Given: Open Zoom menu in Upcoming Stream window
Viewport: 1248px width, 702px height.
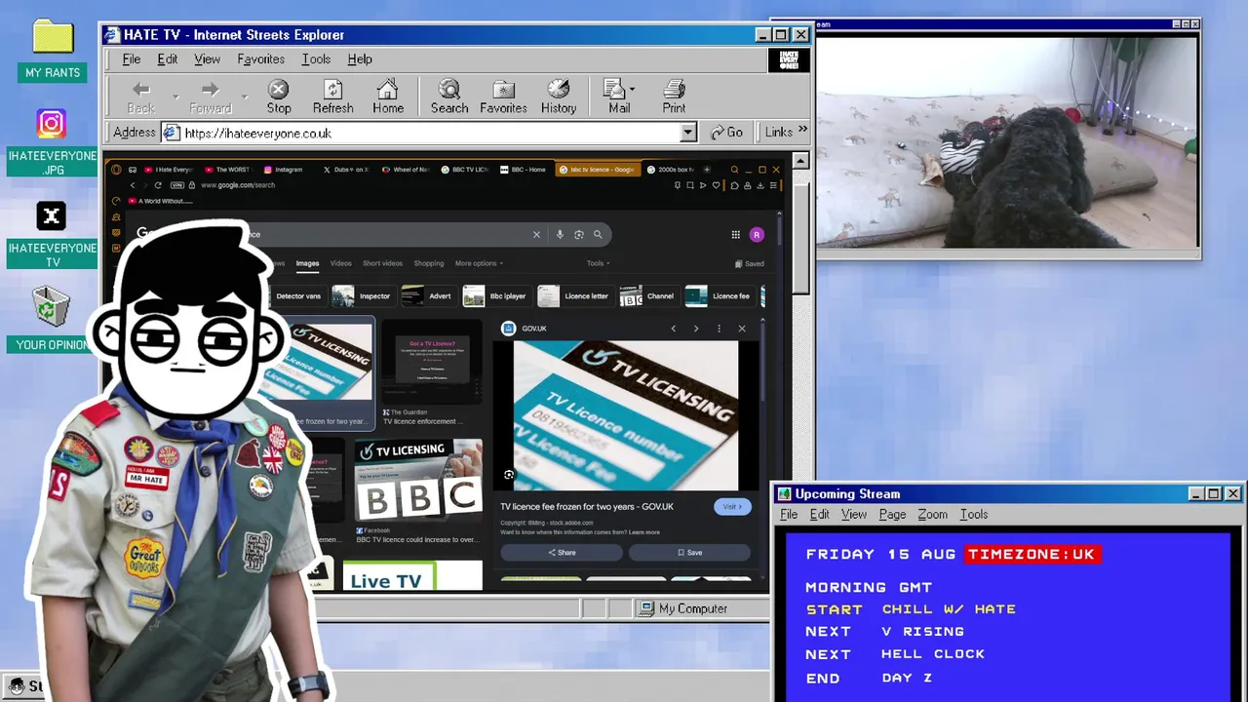Looking at the screenshot, I should (x=932, y=514).
